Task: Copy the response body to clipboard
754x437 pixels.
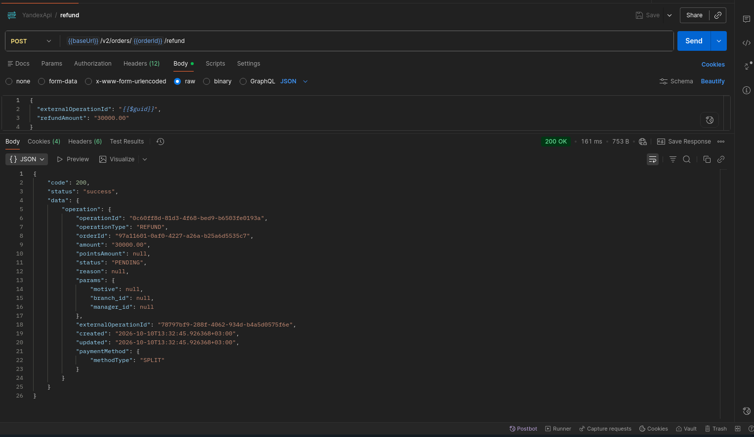Action: (707, 159)
